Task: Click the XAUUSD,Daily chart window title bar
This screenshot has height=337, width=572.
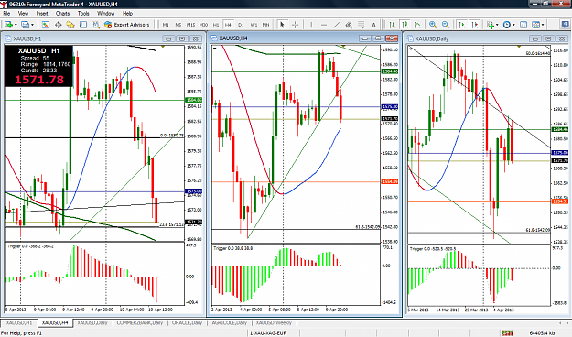Action: [x=487, y=38]
